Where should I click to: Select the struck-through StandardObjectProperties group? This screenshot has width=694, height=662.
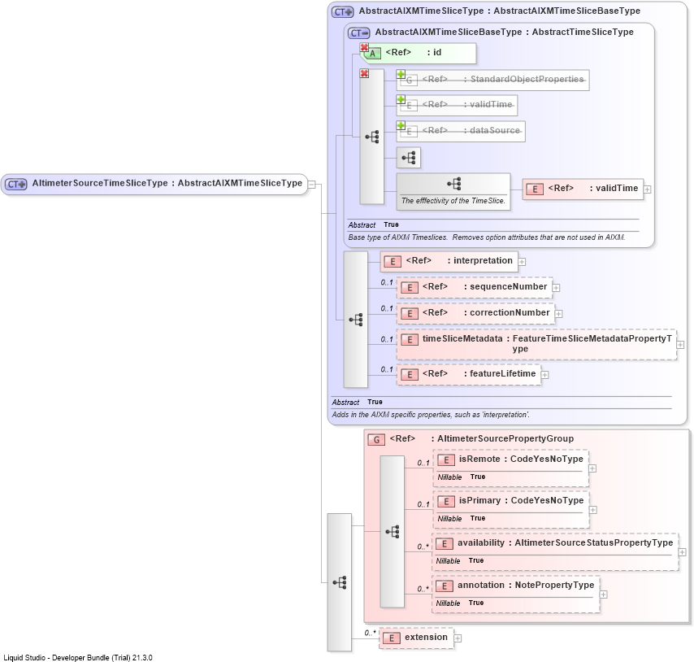coord(493,81)
